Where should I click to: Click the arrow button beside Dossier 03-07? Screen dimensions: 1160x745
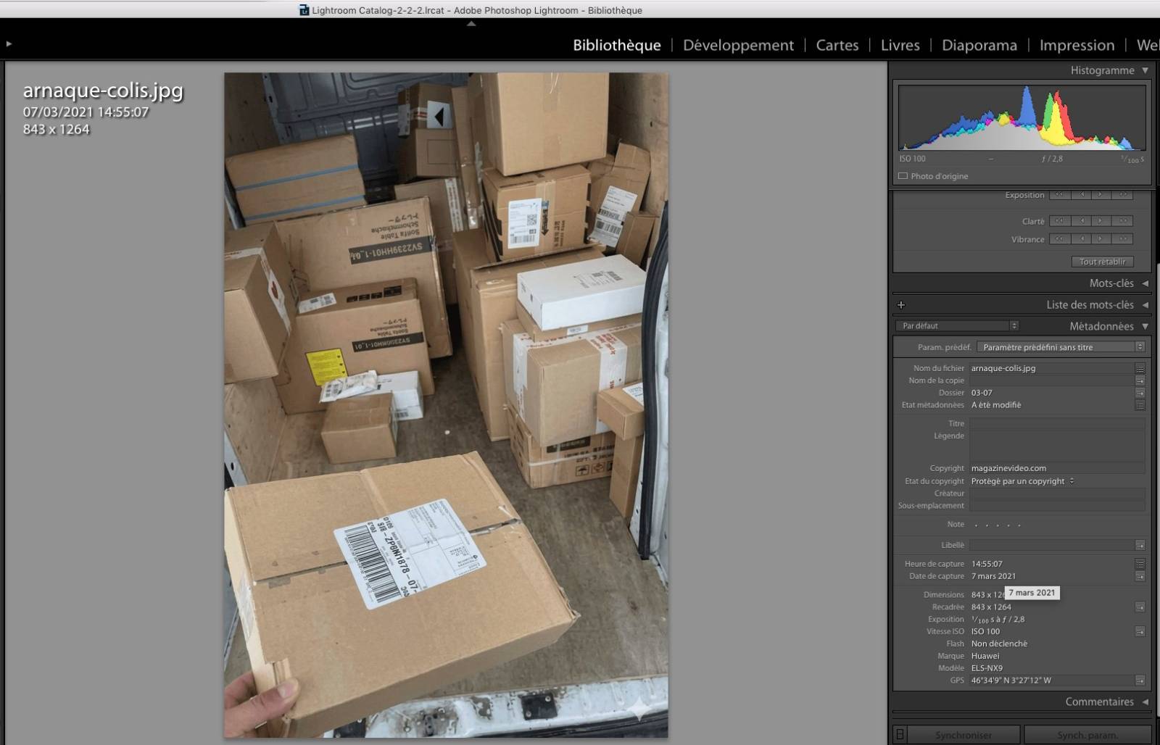(x=1140, y=393)
